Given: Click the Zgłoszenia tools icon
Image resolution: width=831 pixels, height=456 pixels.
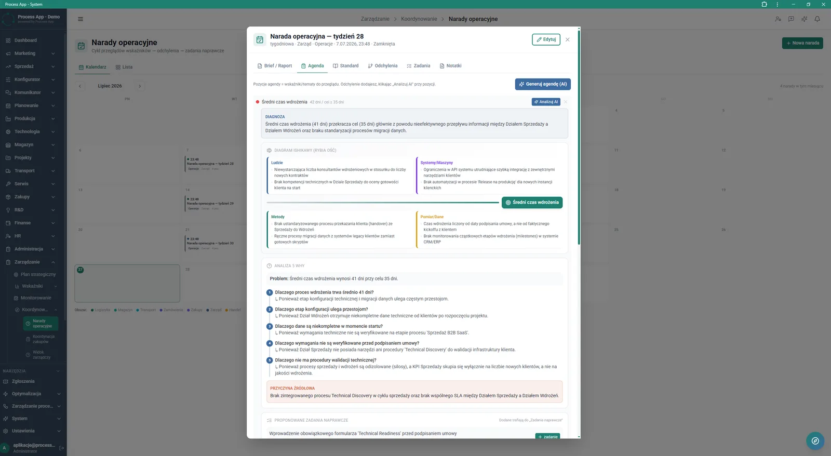Looking at the screenshot, I should pos(6,381).
